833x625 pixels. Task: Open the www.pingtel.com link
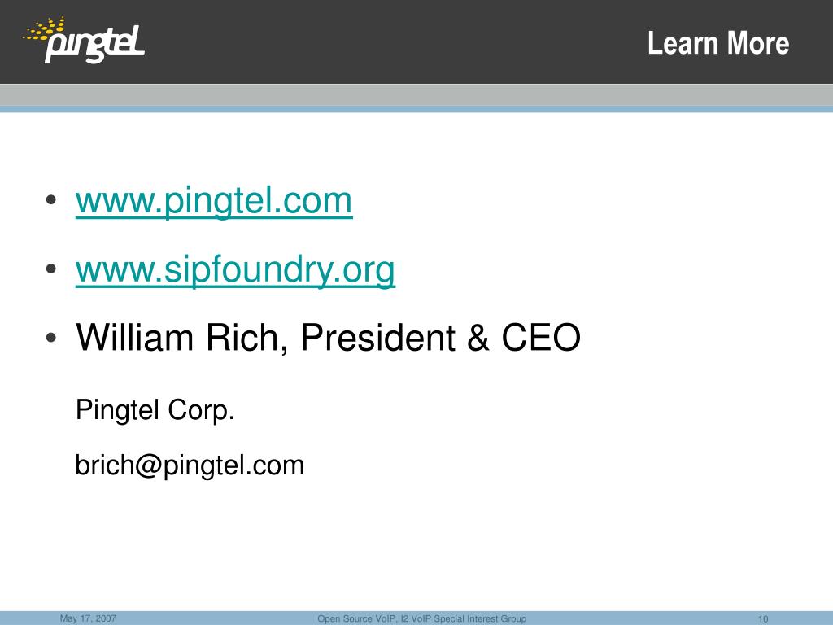214,202
